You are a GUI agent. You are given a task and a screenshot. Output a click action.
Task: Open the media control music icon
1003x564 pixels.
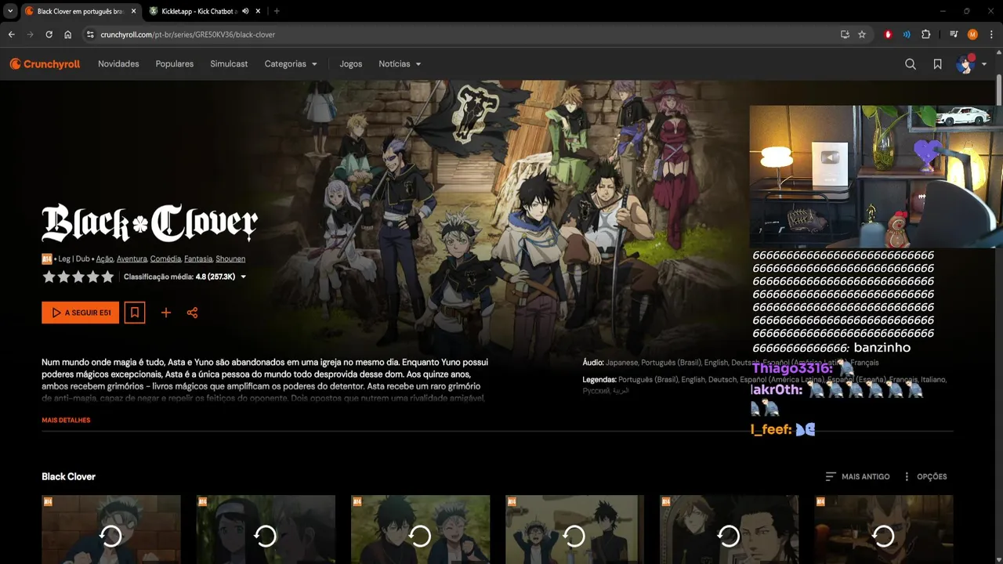tap(954, 34)
